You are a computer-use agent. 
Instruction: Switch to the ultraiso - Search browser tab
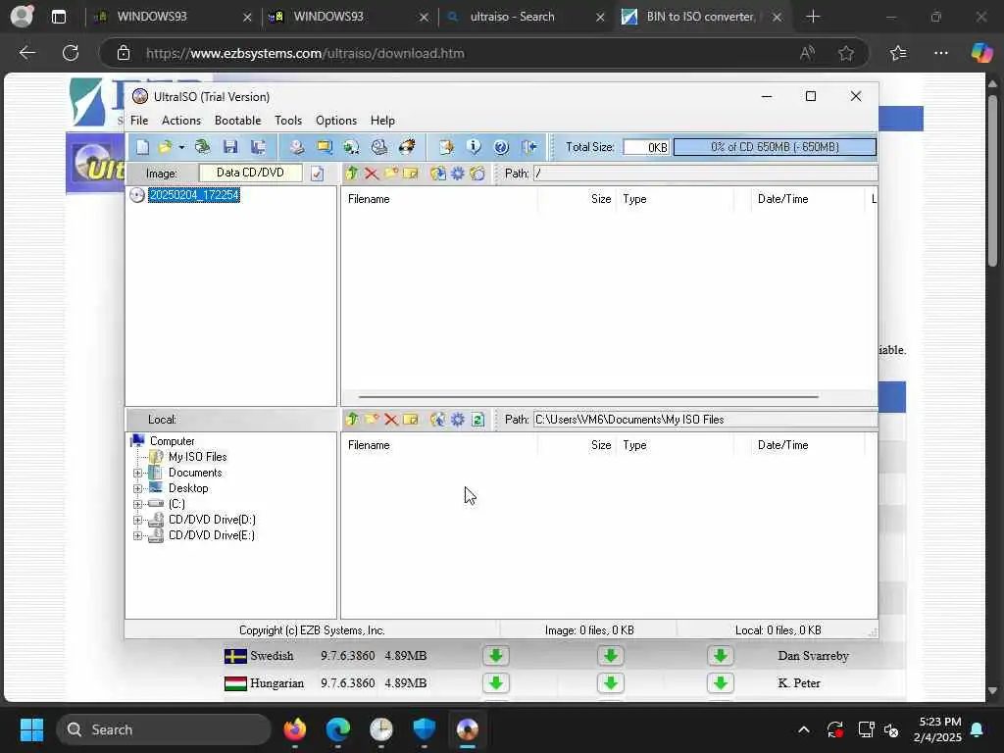(x=526, y=17)
